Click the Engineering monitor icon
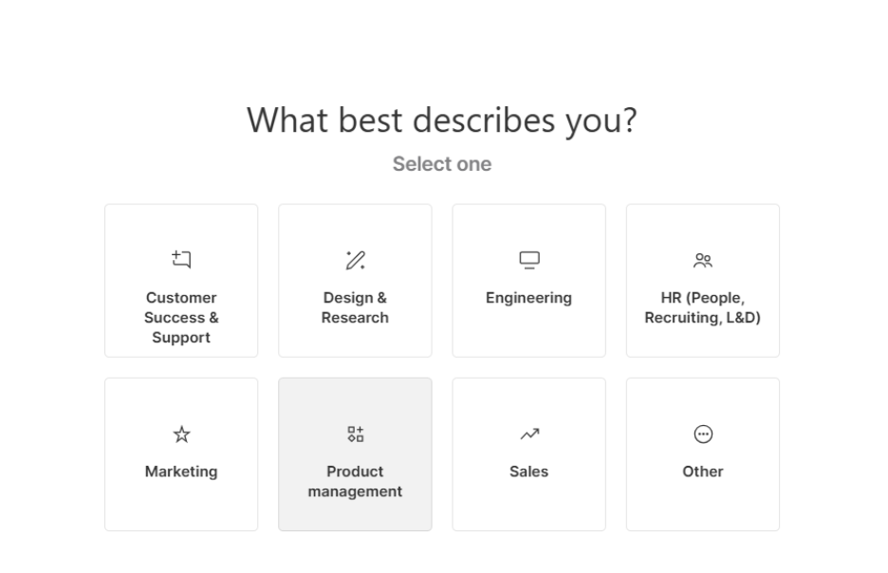 (x=528, y=259)
